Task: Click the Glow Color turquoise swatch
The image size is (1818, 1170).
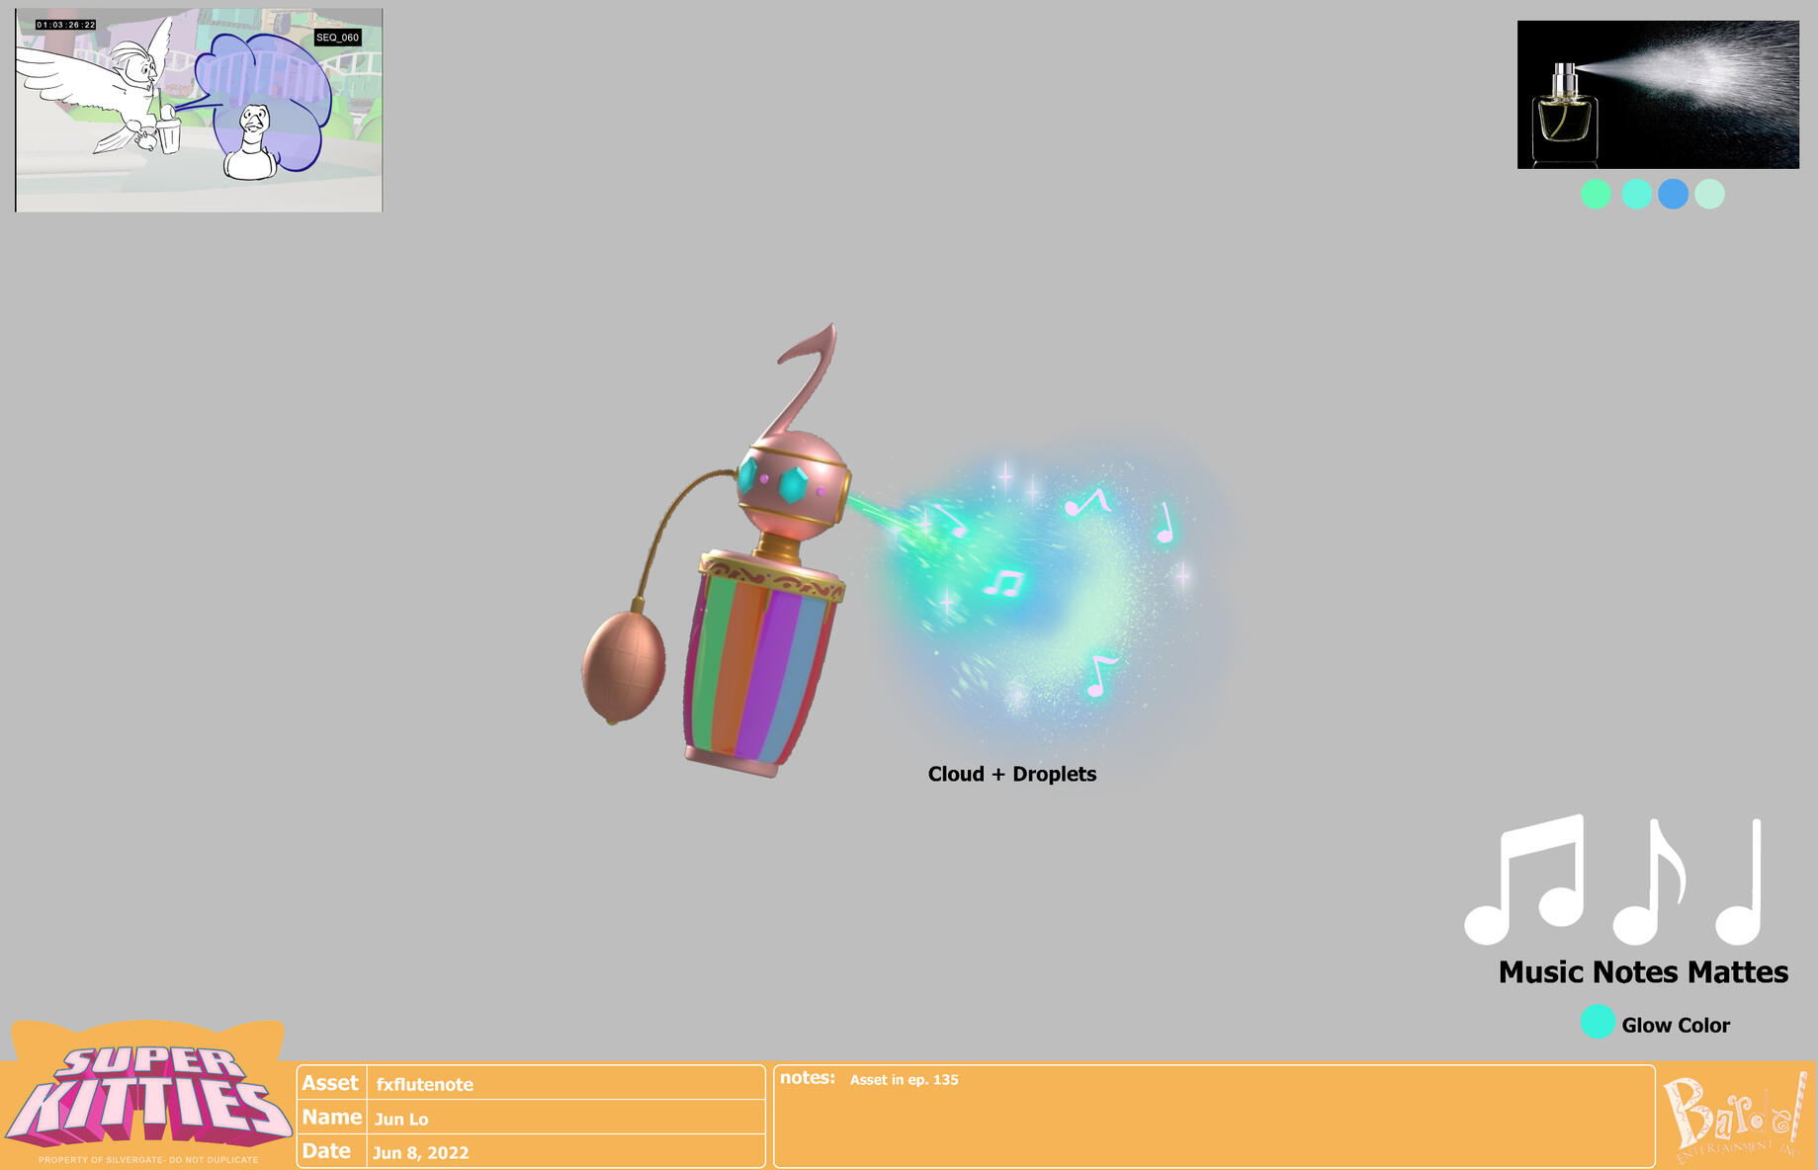Action: coord(1598,1022)
